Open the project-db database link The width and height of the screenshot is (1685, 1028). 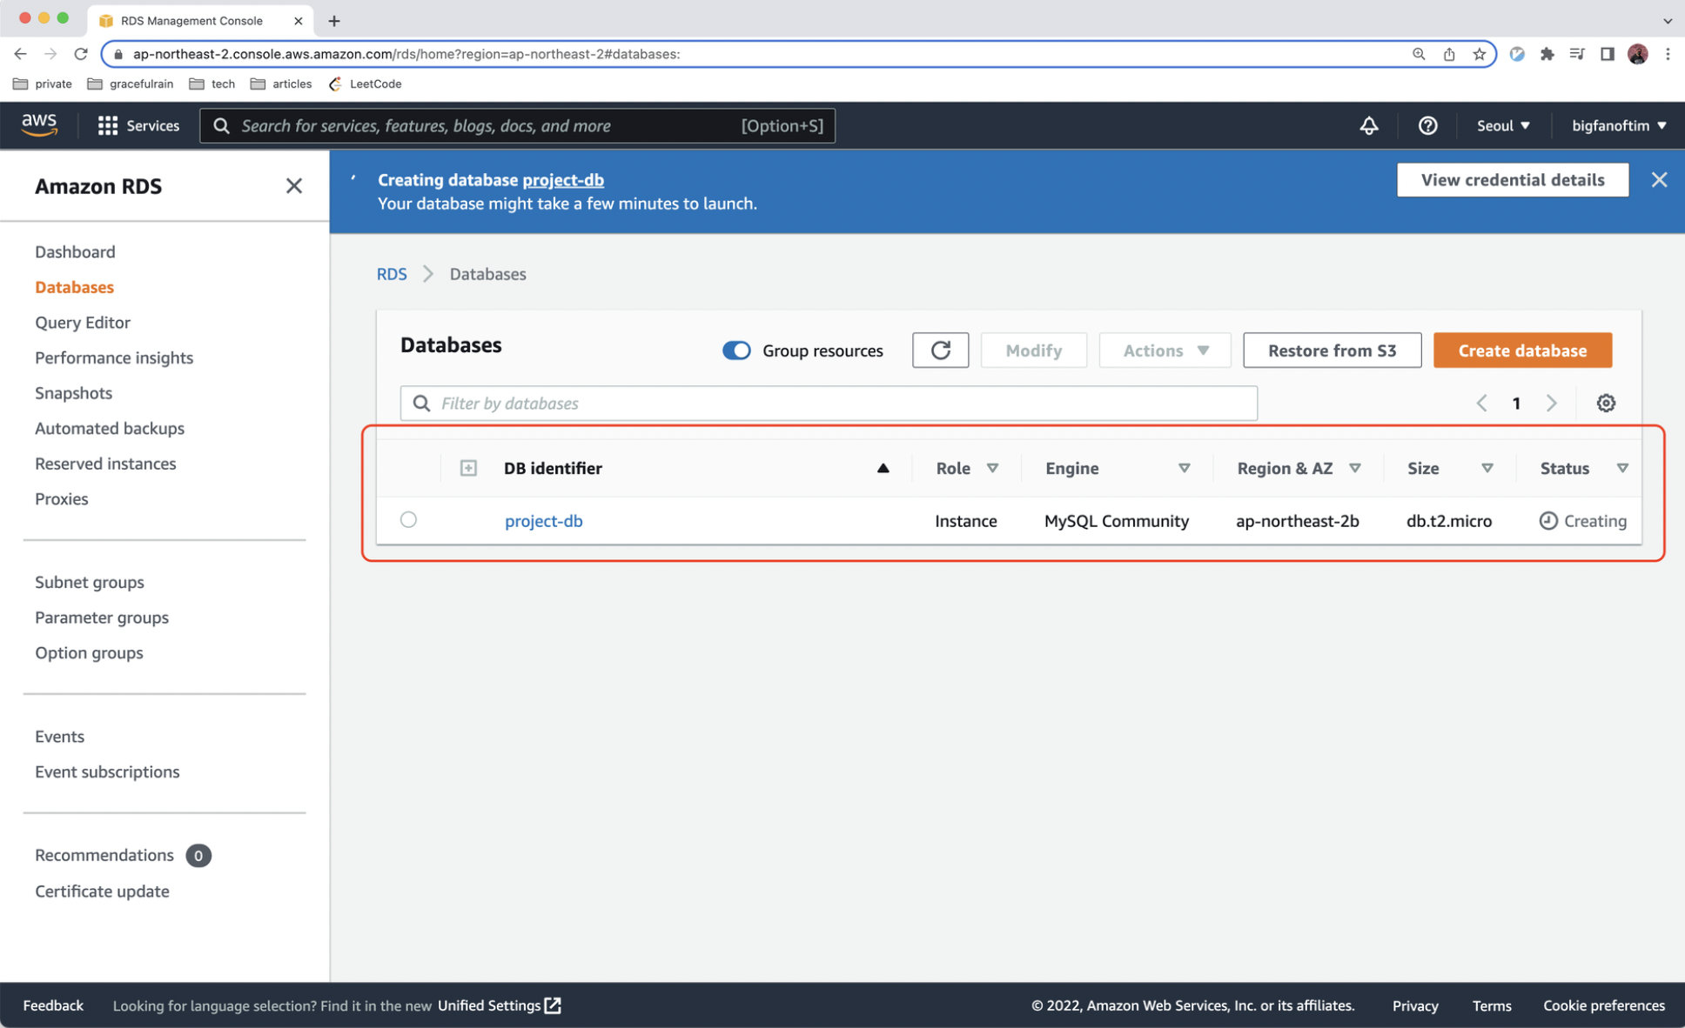click(543, 521)
